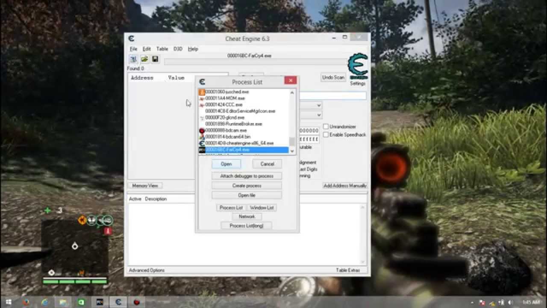The width and height of the screenshot is (547, 308).
Task: Click the scan progress bar
Action: [256, 62]
